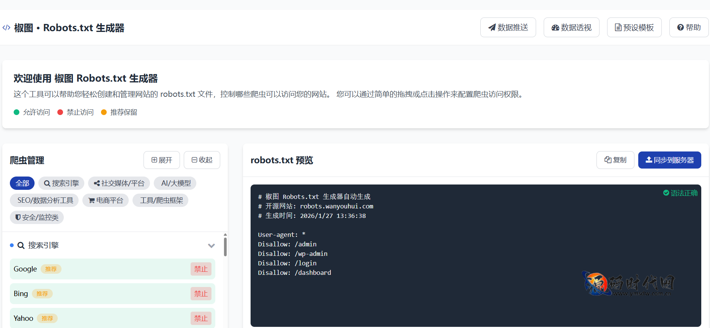
Task: Toggle Yahoo crawler 禁止 button
Action: click(201, 319)
